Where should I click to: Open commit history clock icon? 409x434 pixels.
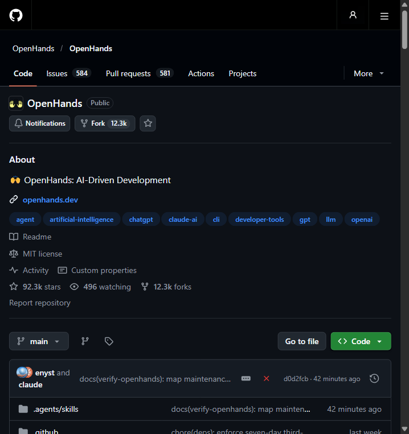tap(374, 378)
